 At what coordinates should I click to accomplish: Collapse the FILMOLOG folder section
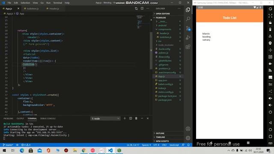click(168, 18)
